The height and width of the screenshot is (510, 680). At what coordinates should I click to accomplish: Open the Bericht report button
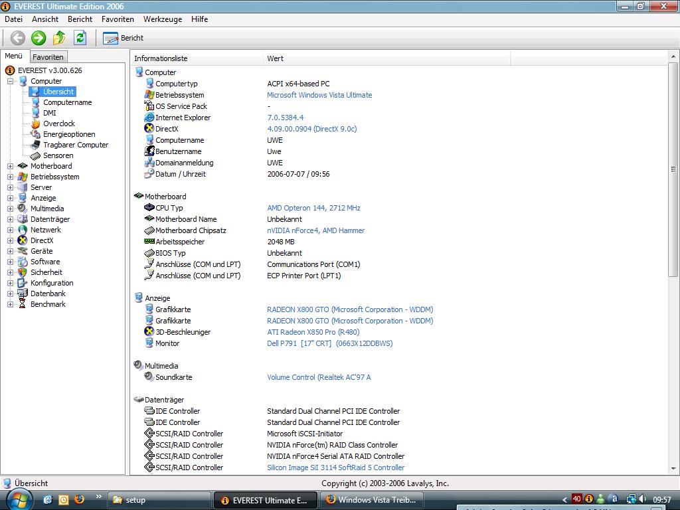point(123,38)
